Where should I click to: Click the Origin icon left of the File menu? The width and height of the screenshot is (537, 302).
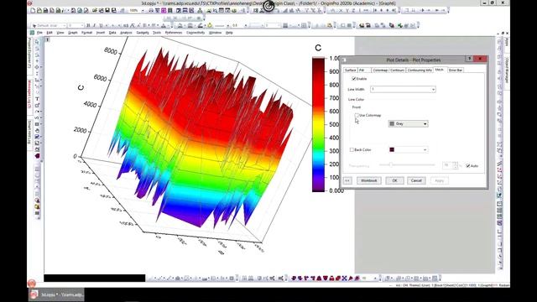click(32, 33)
